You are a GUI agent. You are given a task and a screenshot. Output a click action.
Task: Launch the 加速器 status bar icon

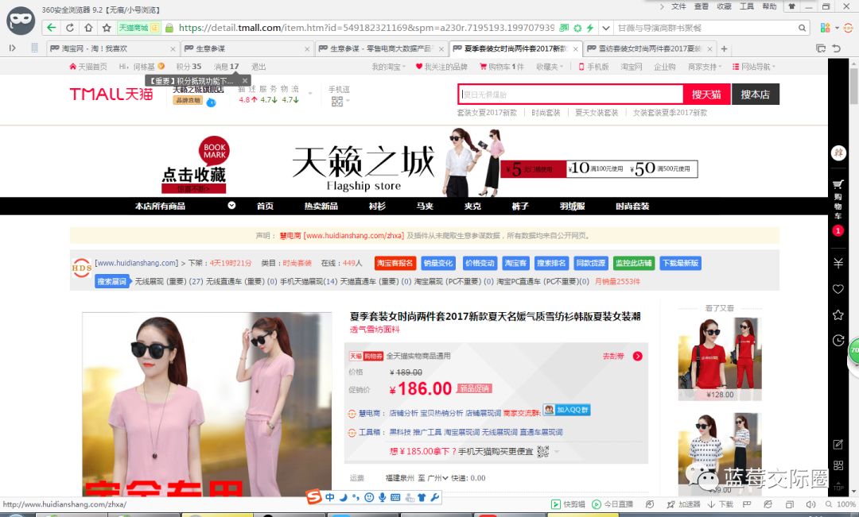tap(682, 503)
